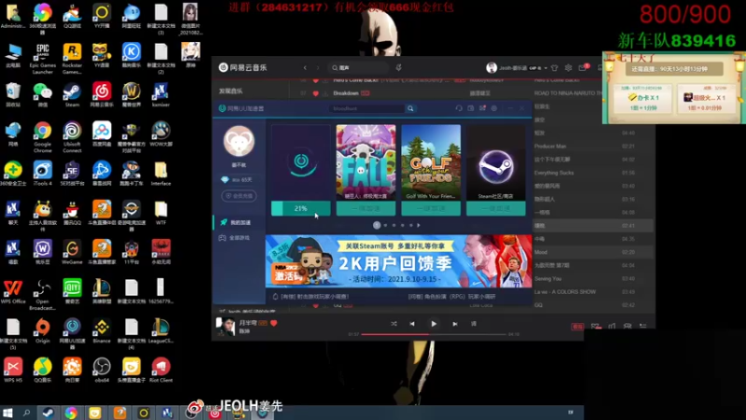Click the UU accelerator search magnifier button
The image size is (746, 420).
point(410,108)
